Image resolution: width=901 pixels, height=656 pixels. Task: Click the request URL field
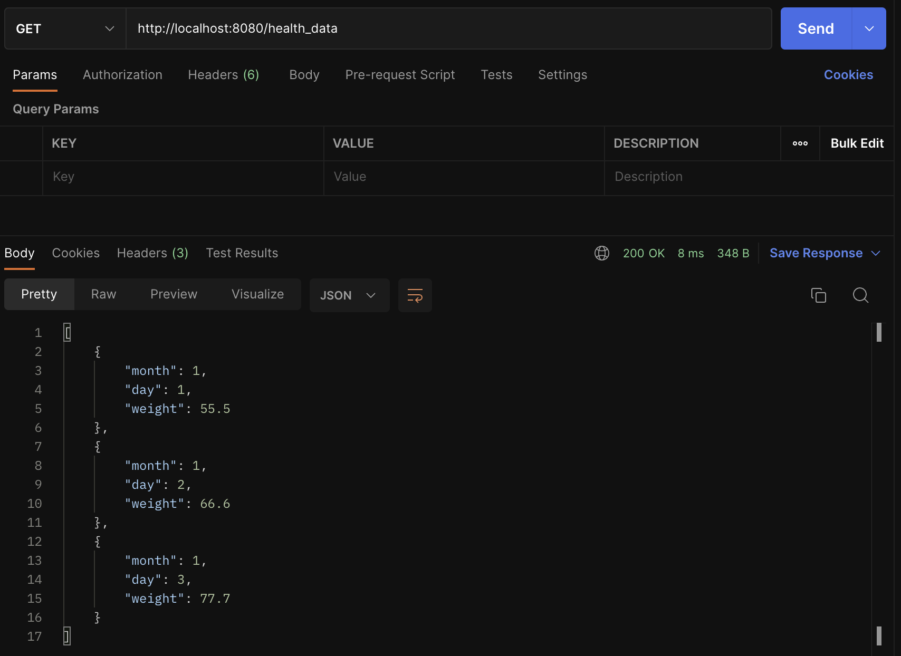449,28
